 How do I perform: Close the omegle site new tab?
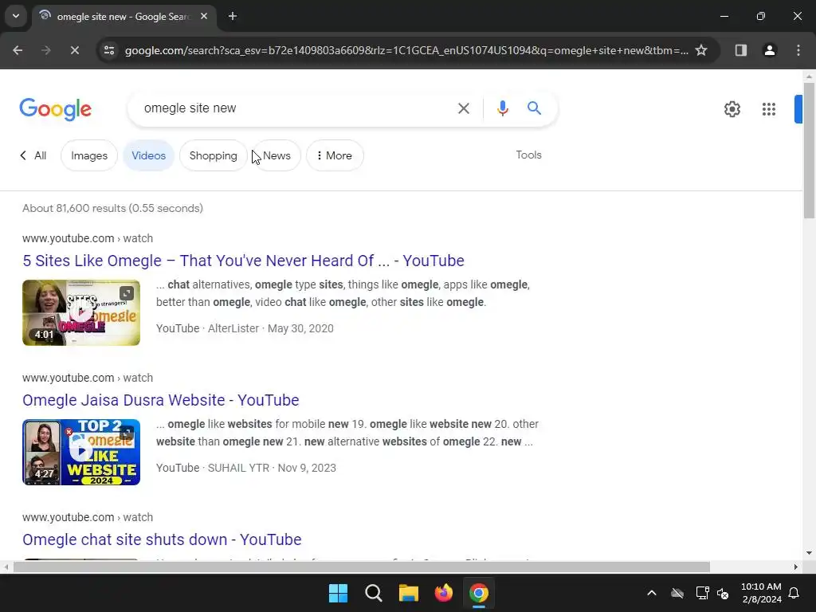point(204,16)
